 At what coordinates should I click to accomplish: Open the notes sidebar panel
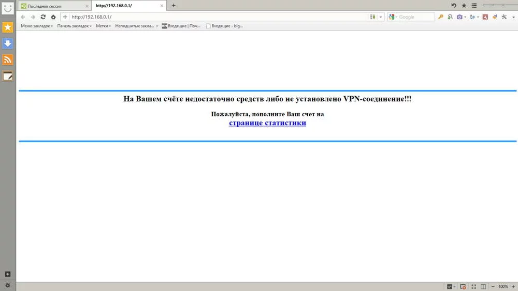pyautogui.click(x=8, y=76)
